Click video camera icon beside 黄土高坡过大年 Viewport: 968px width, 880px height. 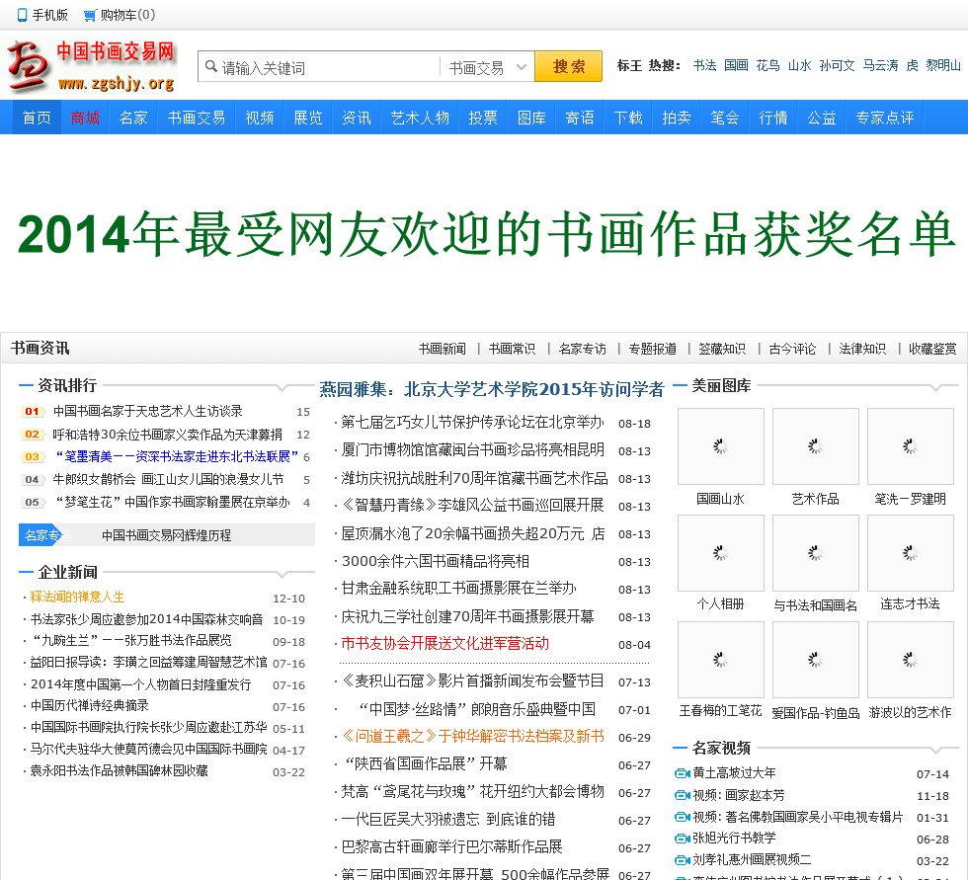pos(682,773)
